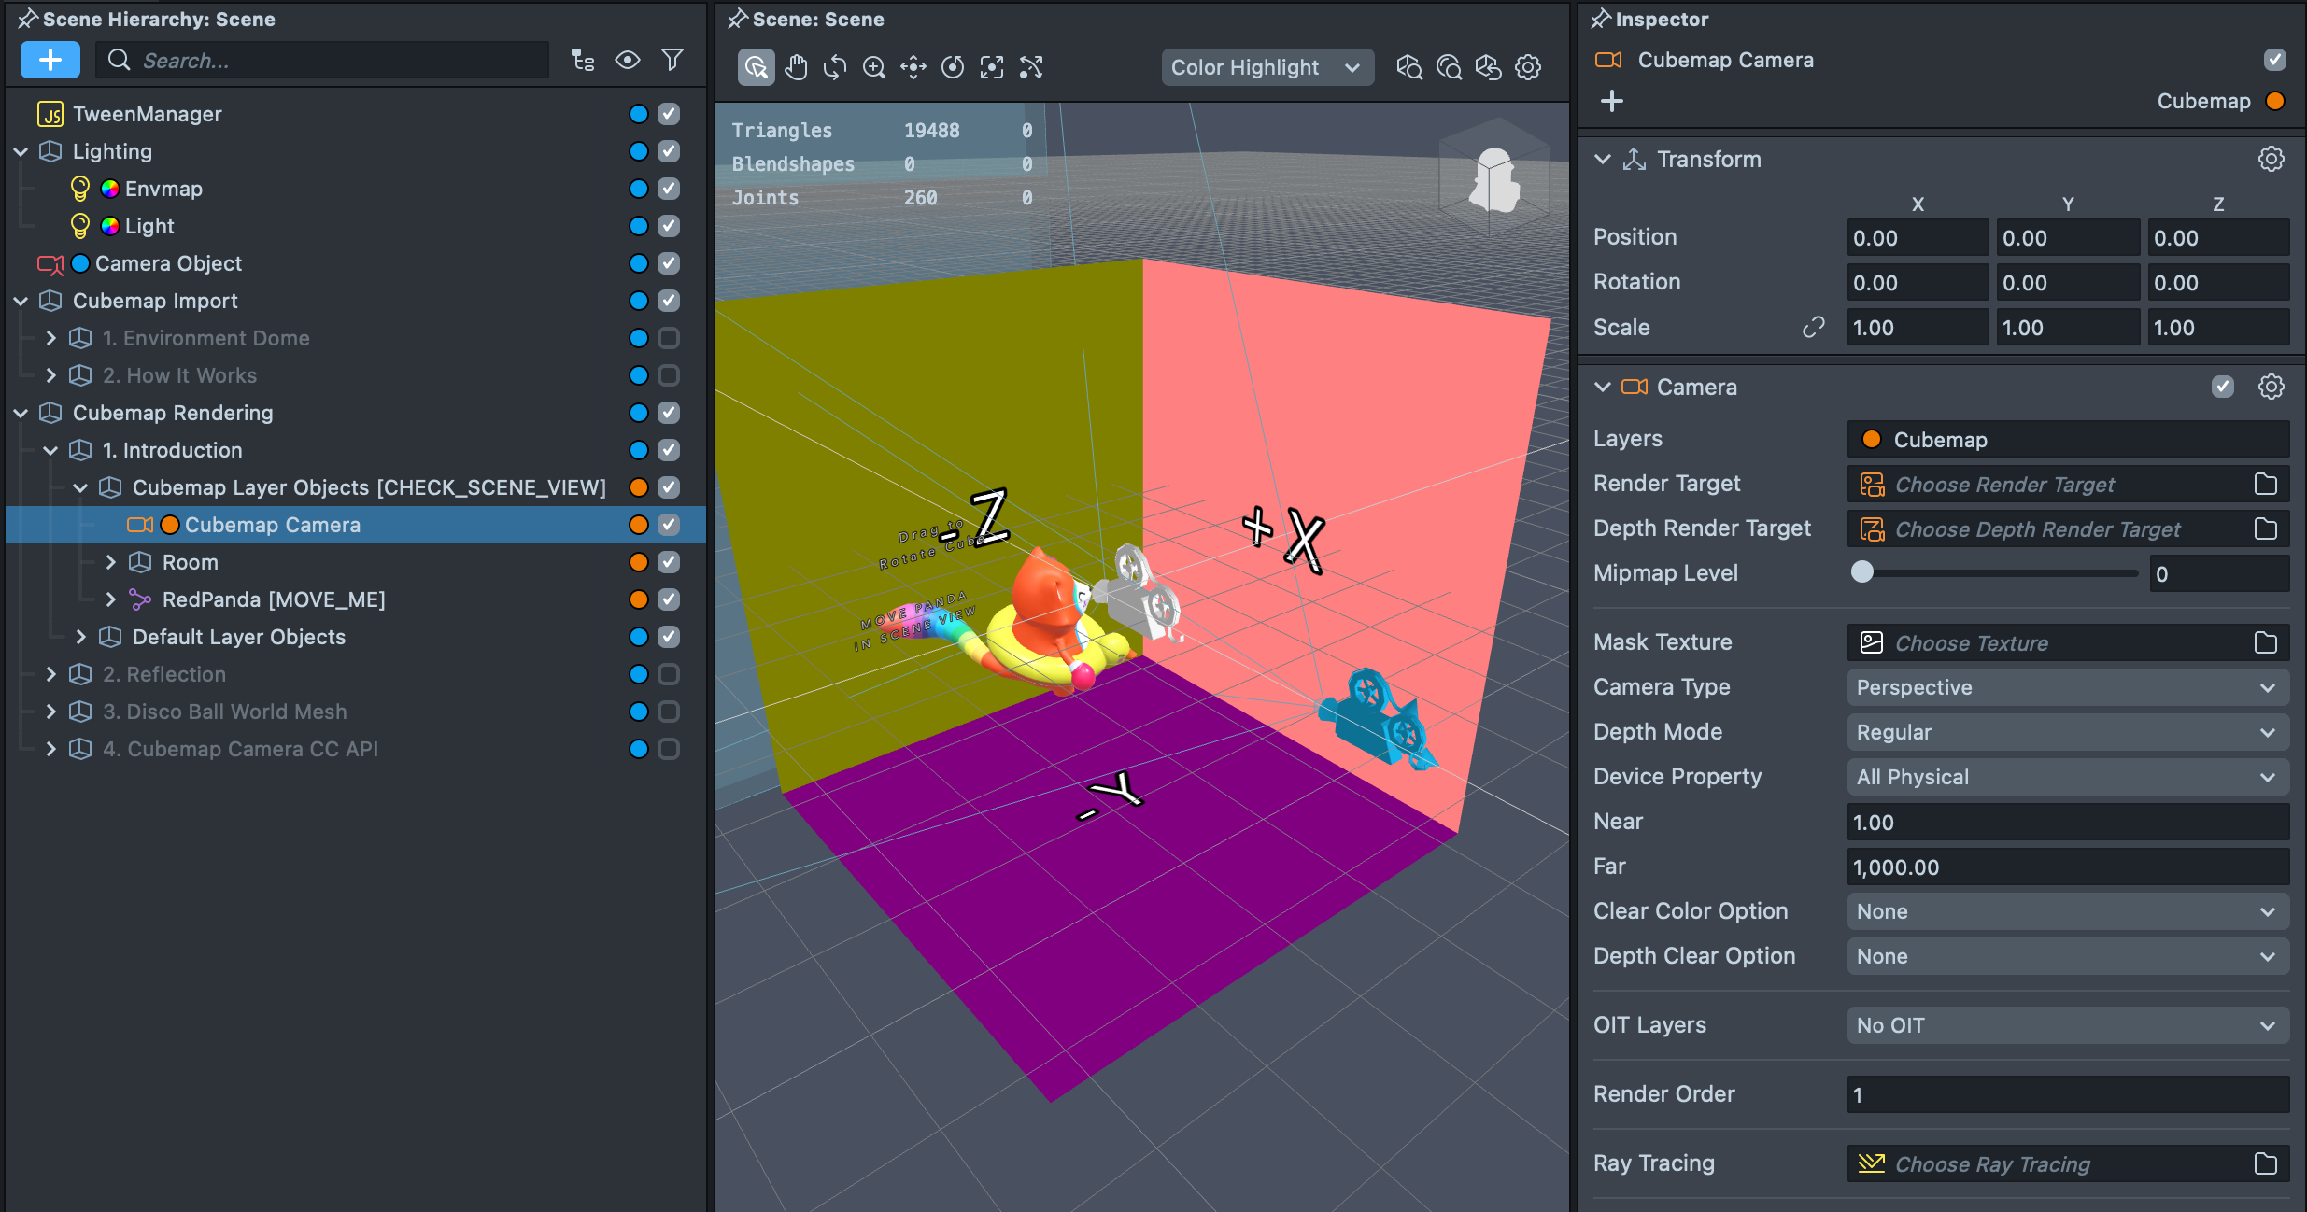Image resolution: width=2307 pixels, height=1212 pixels.
Task: Disable the Camera component checkbox
Action: 2223,387
